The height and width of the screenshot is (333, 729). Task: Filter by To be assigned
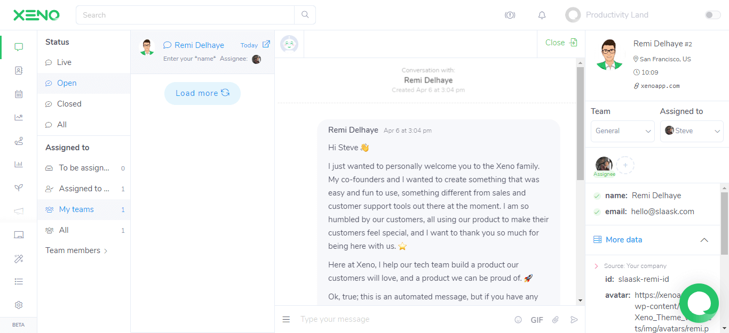coord(84,168)
